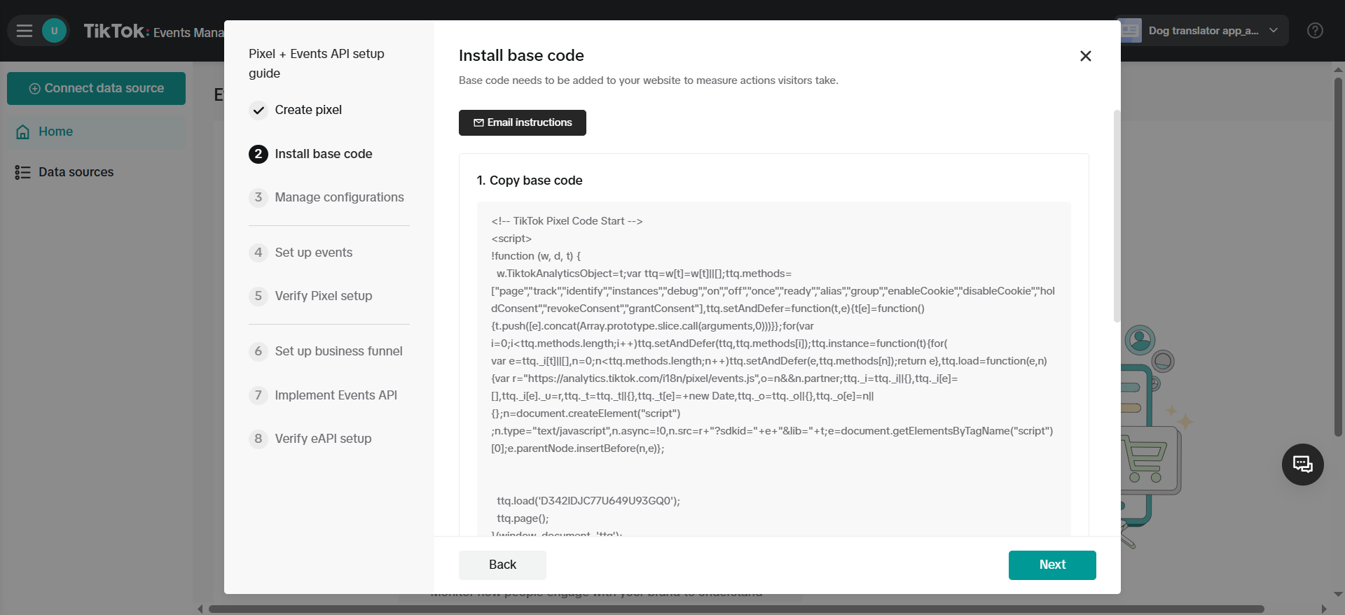Screen dimensions: 1345x615
Task: Click the page scroll-down arrow
Action: pyautogui.click(x=1338, y=595)
